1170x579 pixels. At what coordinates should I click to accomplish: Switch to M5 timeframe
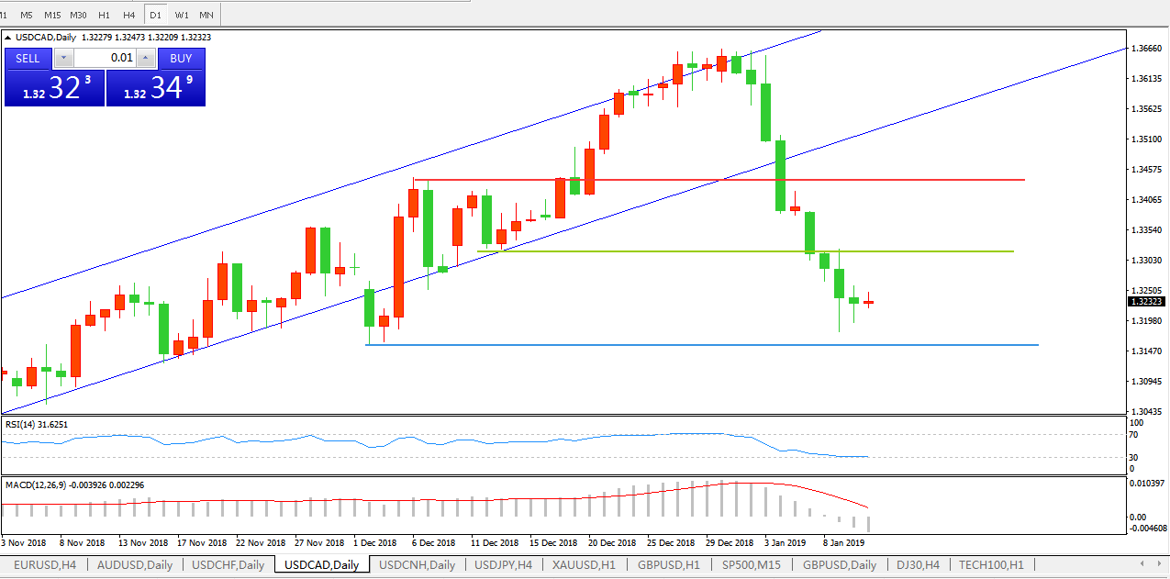point(27,15)
